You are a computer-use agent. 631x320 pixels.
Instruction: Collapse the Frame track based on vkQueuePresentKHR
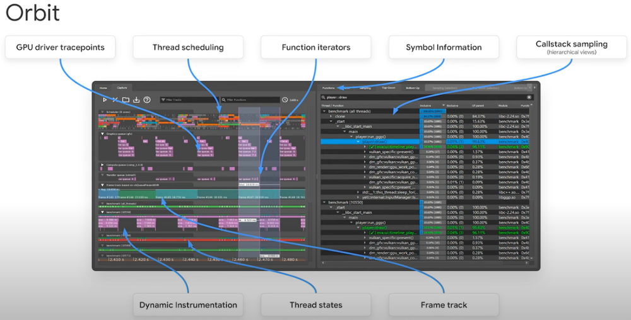[x=103, y=185]
